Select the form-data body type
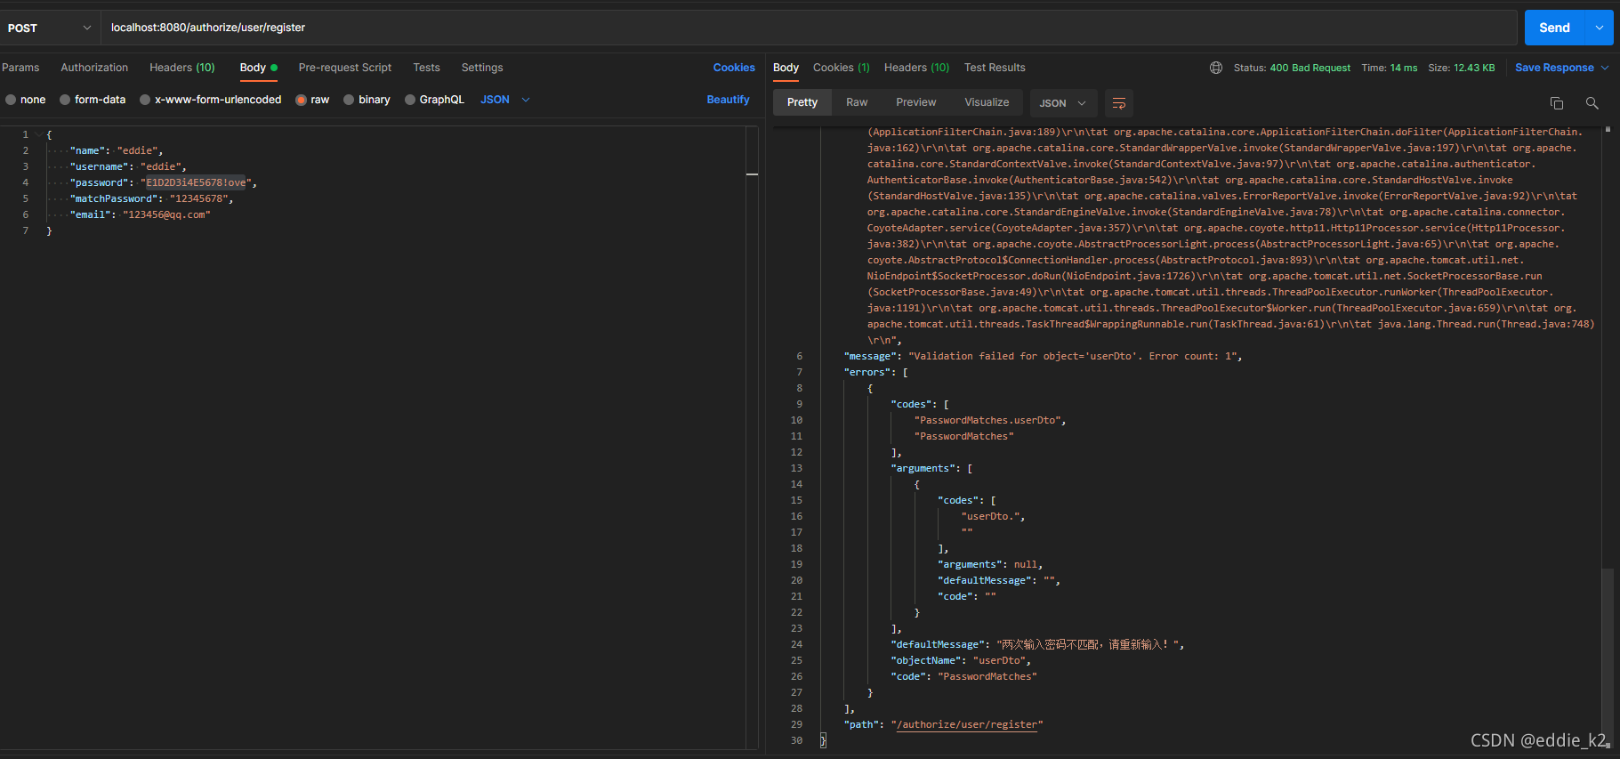Screen dimensions: 1620x759 (93, 100)
